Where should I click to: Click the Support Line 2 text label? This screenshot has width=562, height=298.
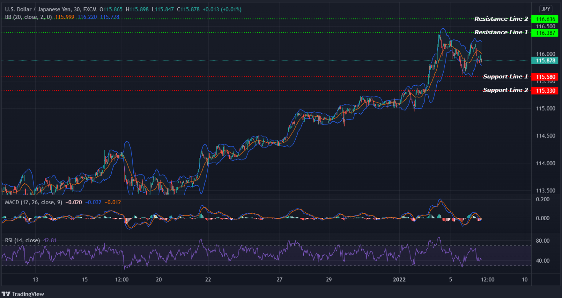505,90
